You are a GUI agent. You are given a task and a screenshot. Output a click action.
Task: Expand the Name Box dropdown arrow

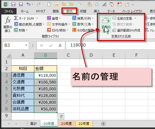pos(26,45)
